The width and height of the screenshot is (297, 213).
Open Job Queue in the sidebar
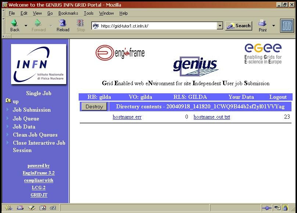(x=26, y=119)
